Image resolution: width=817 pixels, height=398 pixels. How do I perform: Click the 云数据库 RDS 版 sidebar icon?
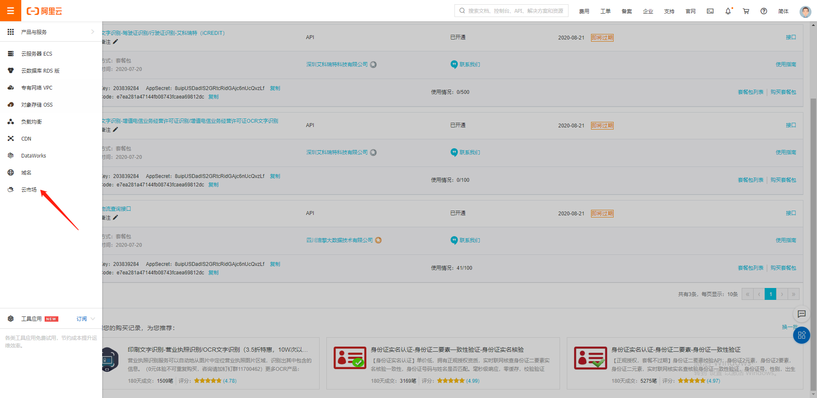click(x=11, y=71)
